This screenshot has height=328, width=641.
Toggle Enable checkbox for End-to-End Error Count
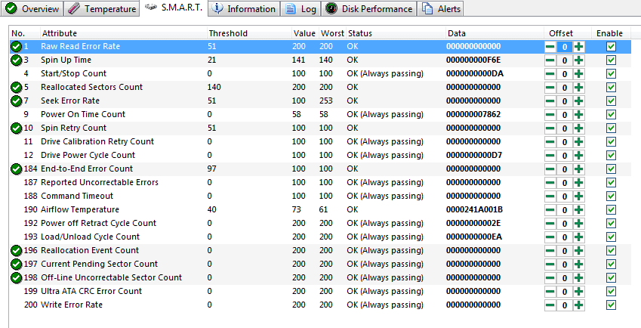[611, 169]
